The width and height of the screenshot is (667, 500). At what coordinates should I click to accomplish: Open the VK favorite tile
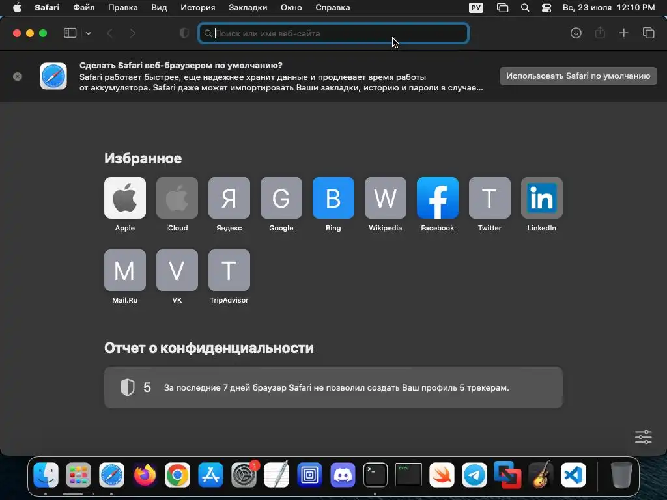point(177,270)
